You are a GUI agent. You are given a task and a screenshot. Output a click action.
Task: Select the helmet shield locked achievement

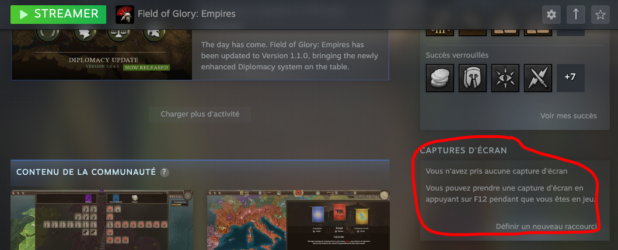(473, 78)
